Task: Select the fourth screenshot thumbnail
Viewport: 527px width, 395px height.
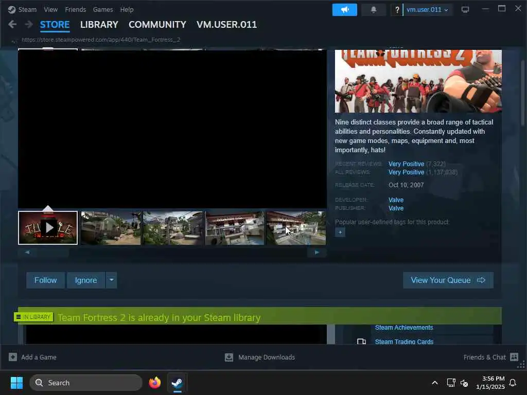Action: pos(235,228)
